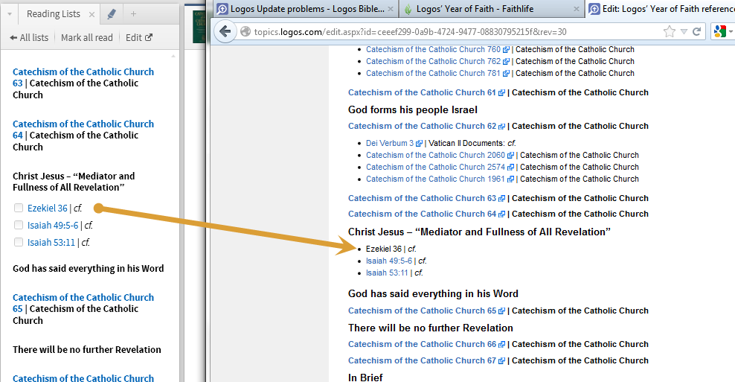This screenshot has height=382, width=735.
Task: Open Catechism of the Catholic Church 61 link
Action: click(x=422, y=92)
